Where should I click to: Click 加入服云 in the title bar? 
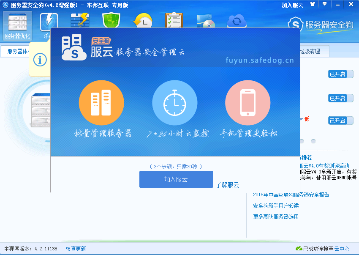tap(292, 5)
